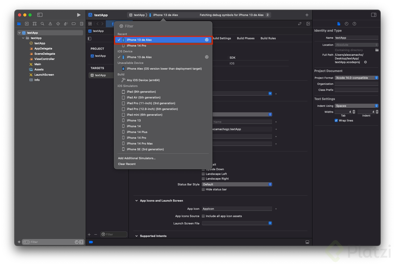
Task: Click Clear Recent
Action: point(127,164)
